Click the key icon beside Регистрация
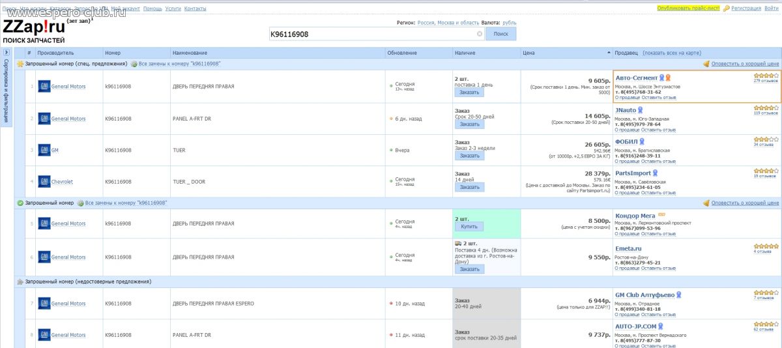The image size is (782, 348). click(x=726, y=8)
